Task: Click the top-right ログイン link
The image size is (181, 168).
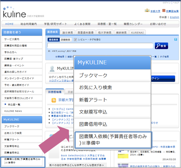Action: pyautogui.click(x=167, y=3)
